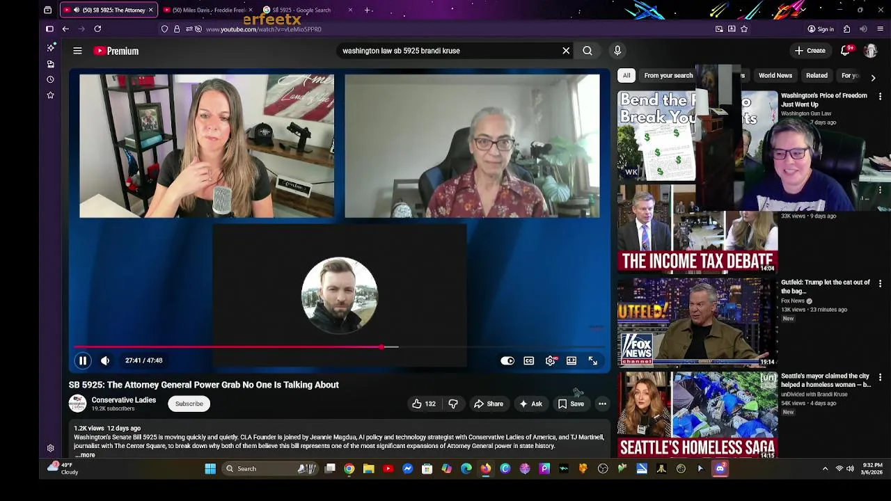Open Seattle's Homeless Saga thumbnail
Image resolution: width=891 pixels, height=501 pixels.
697,415
